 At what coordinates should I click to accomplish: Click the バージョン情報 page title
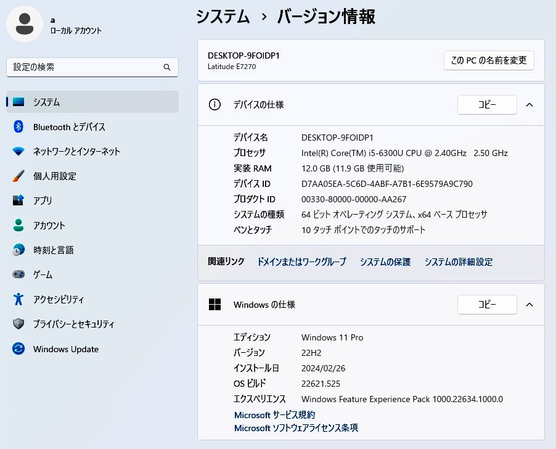(x=326, y=17)
